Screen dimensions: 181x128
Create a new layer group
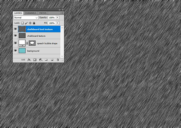46,60
